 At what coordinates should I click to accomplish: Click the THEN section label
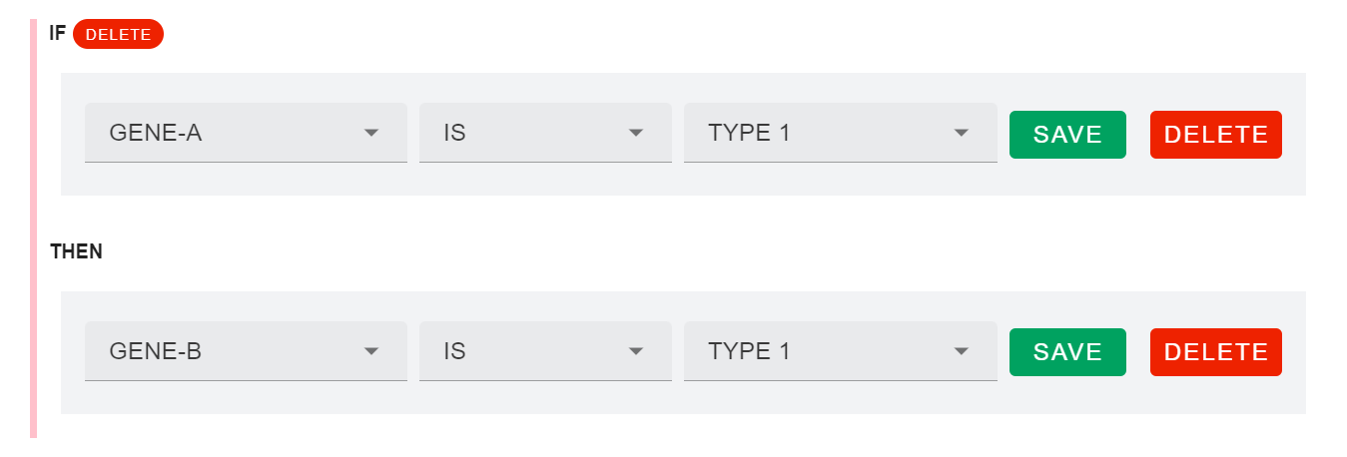click(77, 251)
